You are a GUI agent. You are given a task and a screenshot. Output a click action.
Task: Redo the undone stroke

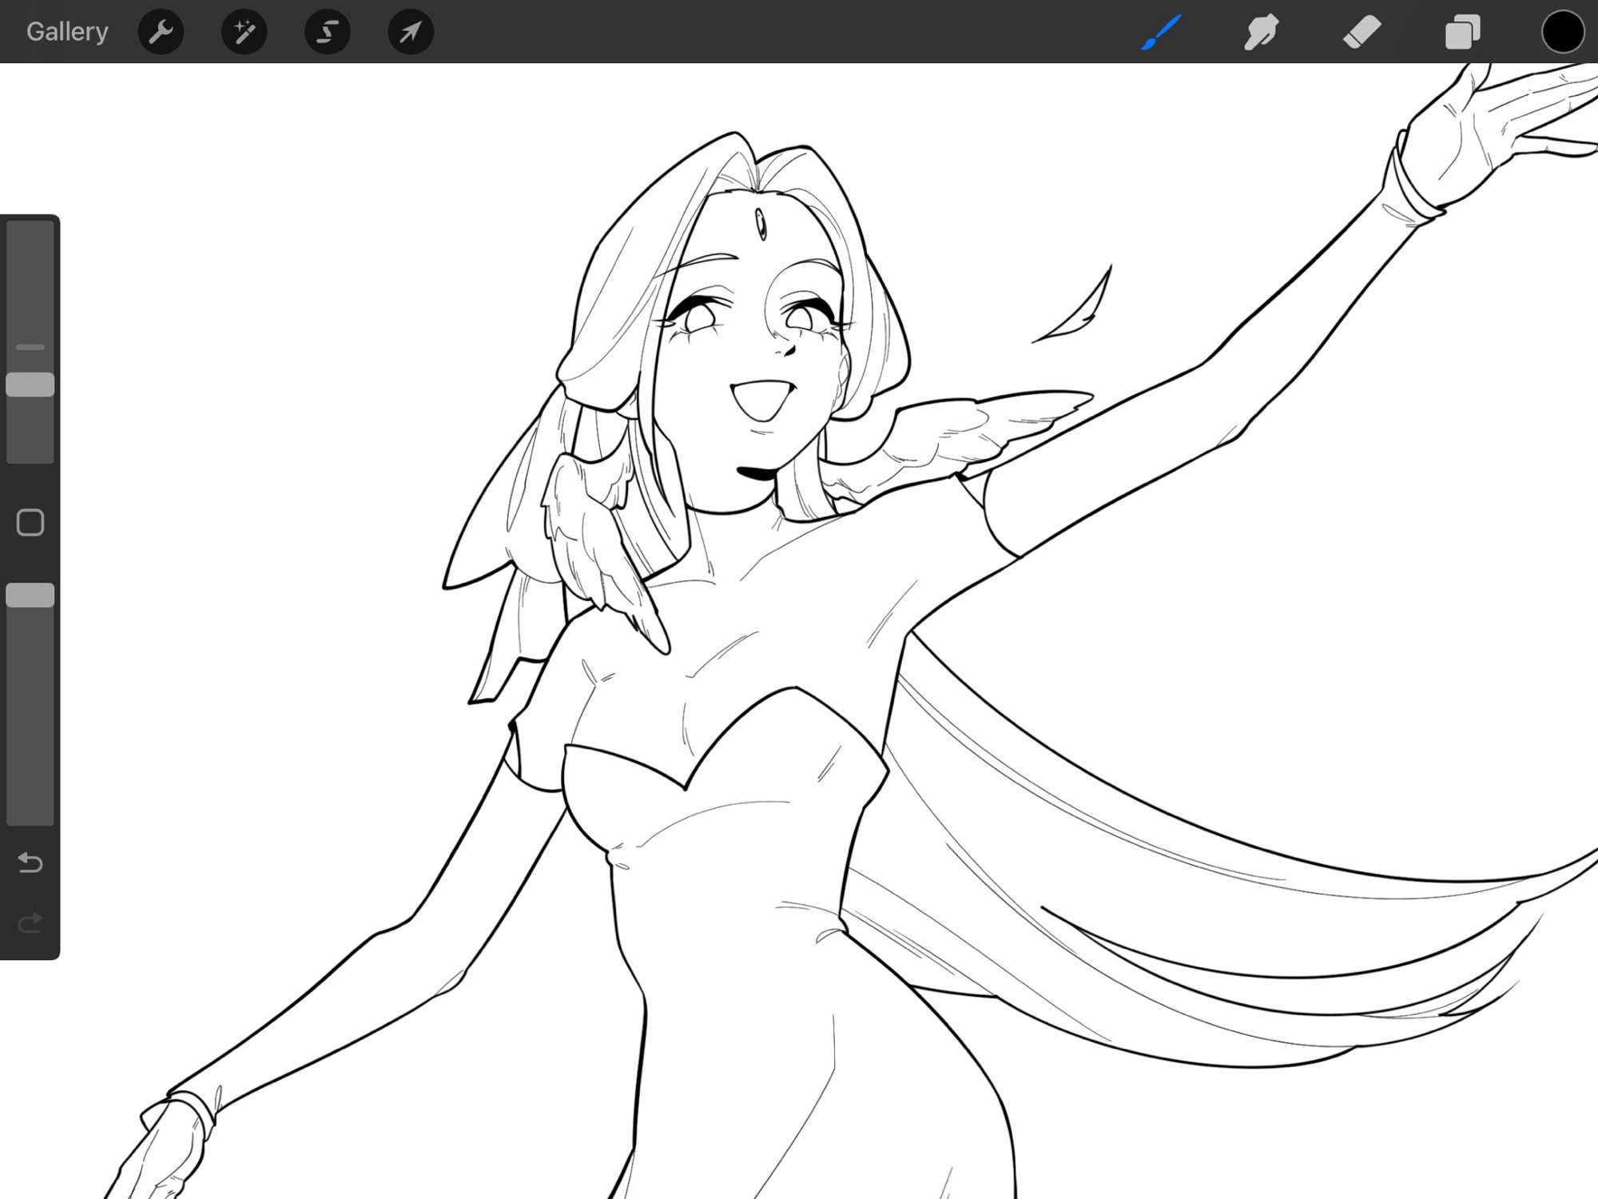(x=30, y=924)
